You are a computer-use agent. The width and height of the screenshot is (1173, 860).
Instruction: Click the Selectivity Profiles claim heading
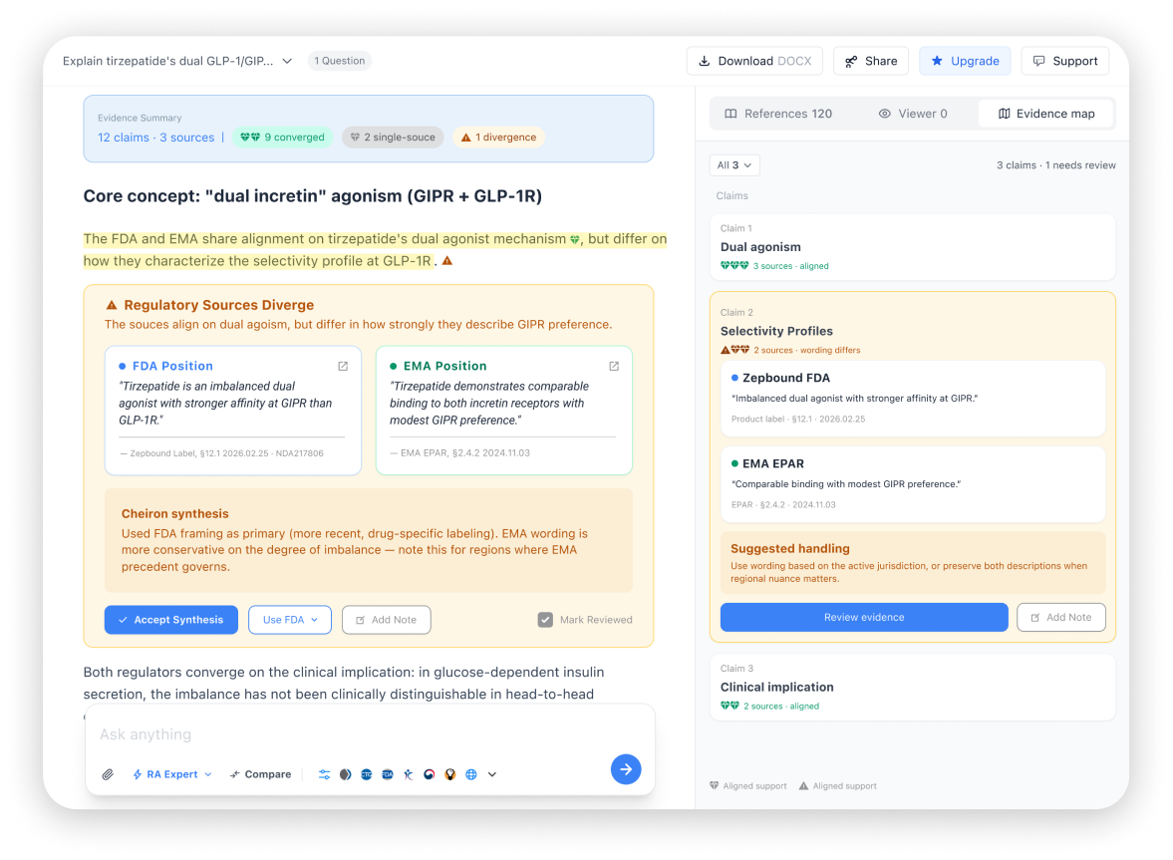[775, 331]
